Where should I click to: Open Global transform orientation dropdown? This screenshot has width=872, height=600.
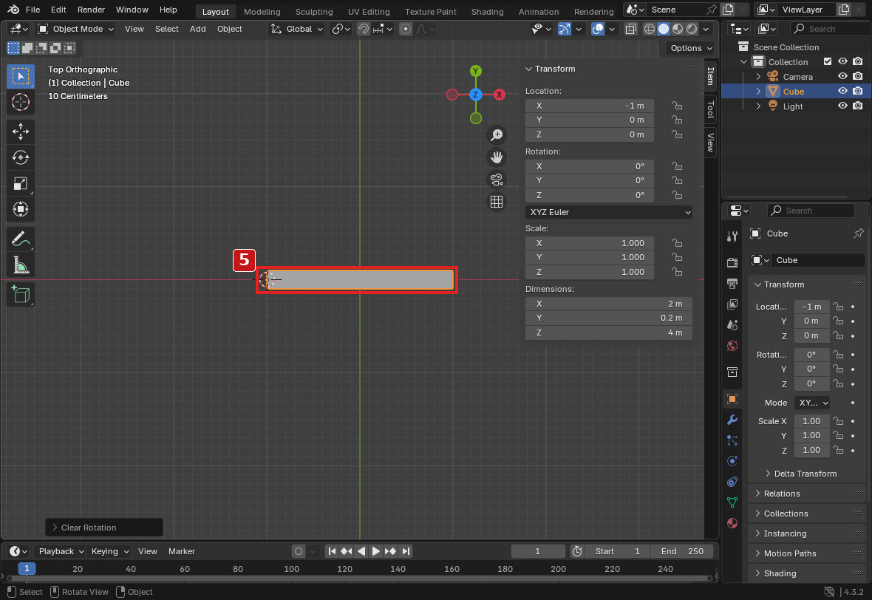[x=296, y=29]
